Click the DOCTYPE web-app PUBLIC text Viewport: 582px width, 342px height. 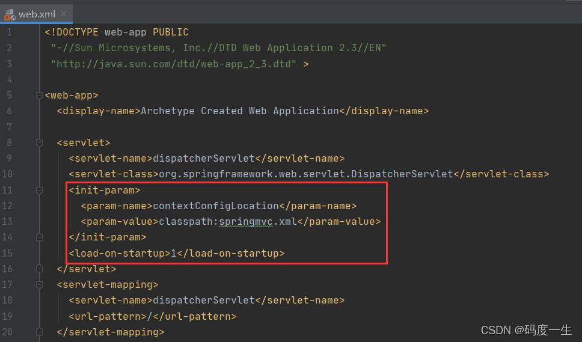pos(117,32)
